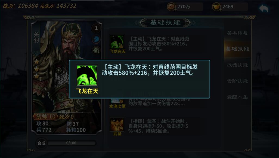Tap the blue horse cavalry icon
Screen dimensions: 279x158
coord(96,39)
